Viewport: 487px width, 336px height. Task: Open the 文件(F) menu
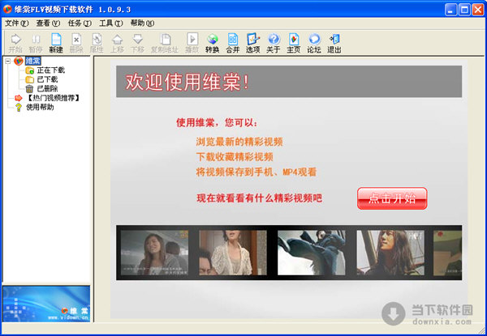(17, 23)
